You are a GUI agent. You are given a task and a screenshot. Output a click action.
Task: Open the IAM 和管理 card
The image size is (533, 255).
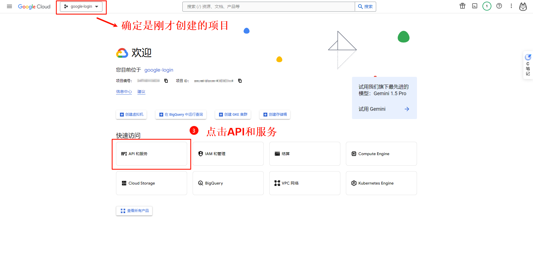(x=228, y=154)
